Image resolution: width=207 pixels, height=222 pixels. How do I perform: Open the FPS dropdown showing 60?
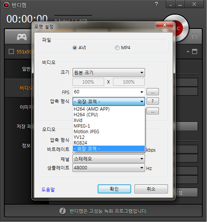pyautogui.click(x=109, y=92)
